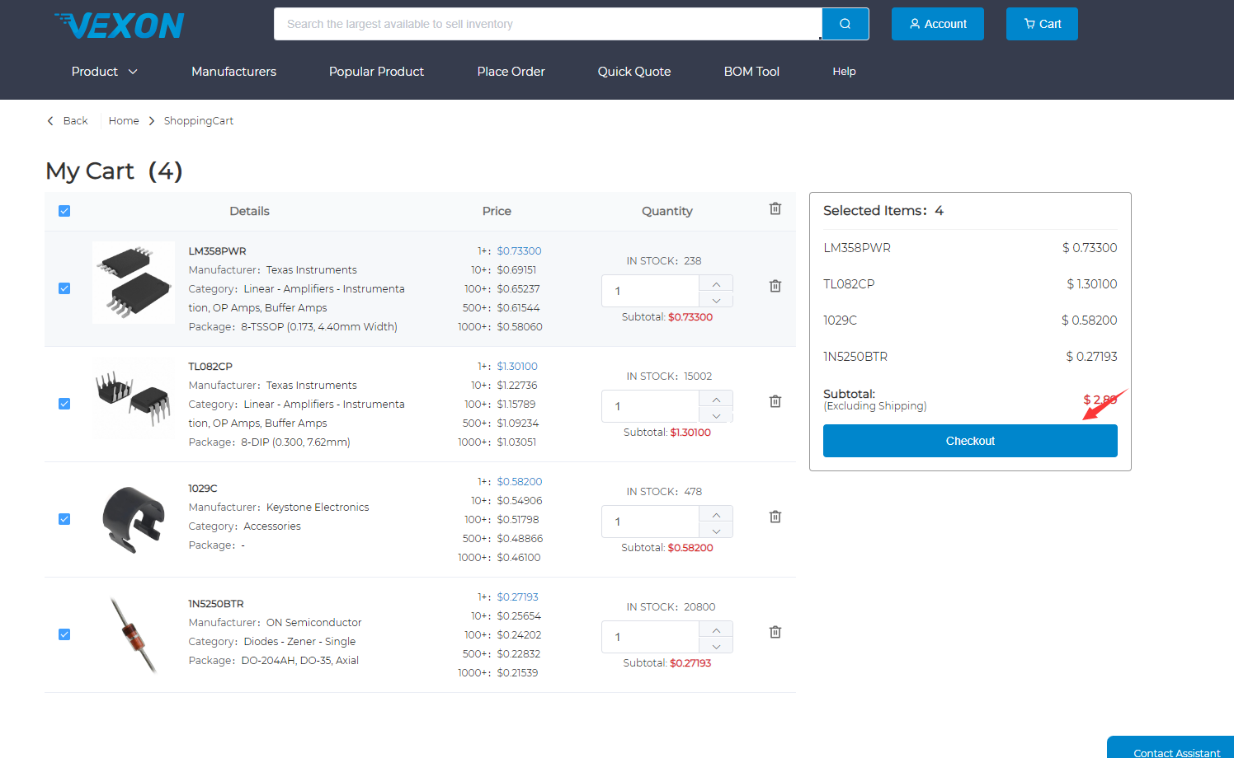Click the TL082CP quantity input
The image size is (1234, 758).
pos(651,406)
